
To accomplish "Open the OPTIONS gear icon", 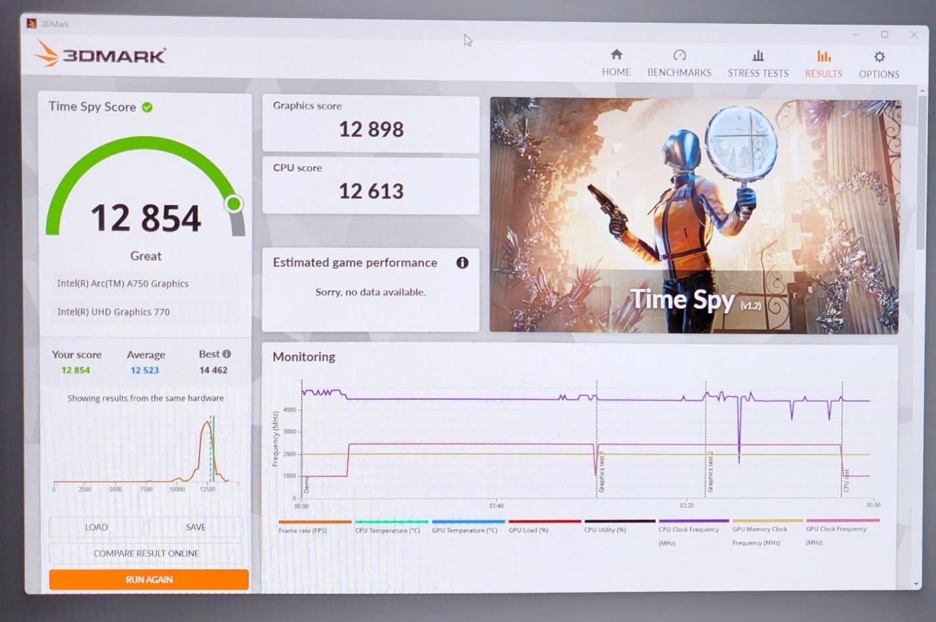I will [x=879, y=57].
